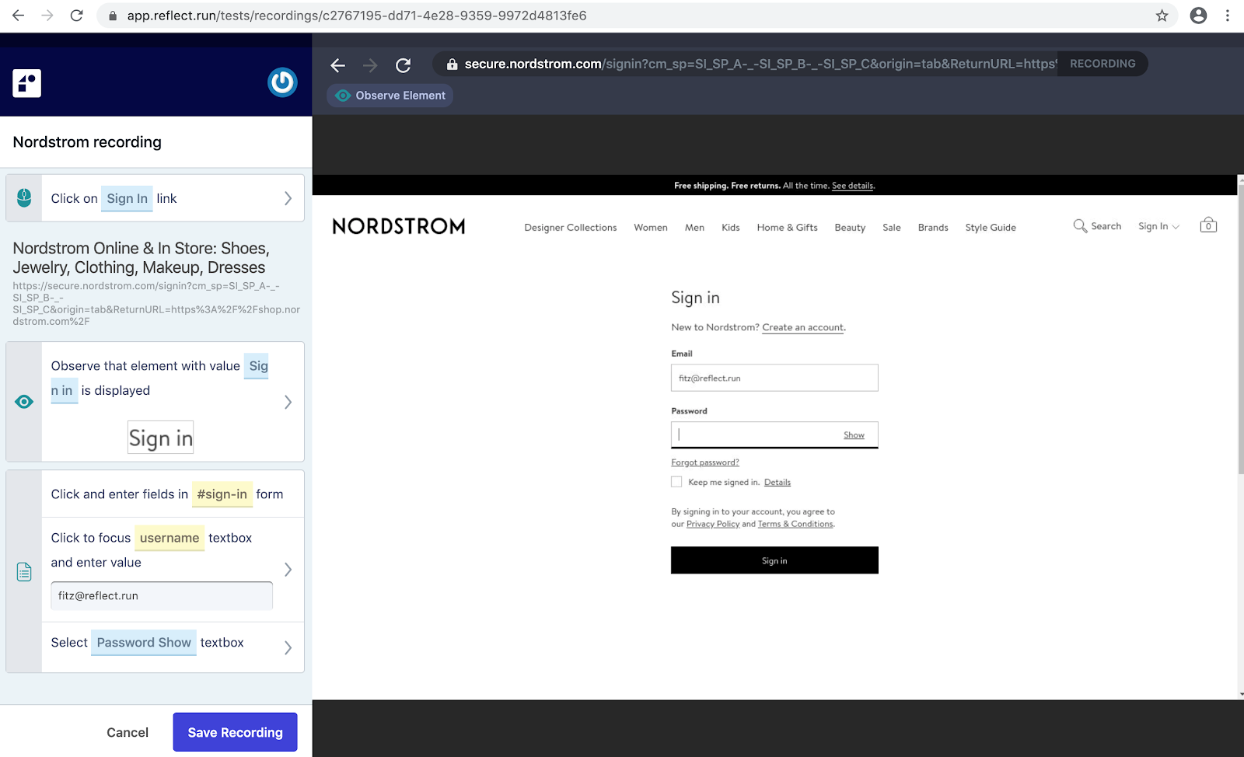This screenshot has height=757, width=1244.
Task: Expand the Sign In dropdown in Nordstrom navigation
Action: [x=1158, y=226]
